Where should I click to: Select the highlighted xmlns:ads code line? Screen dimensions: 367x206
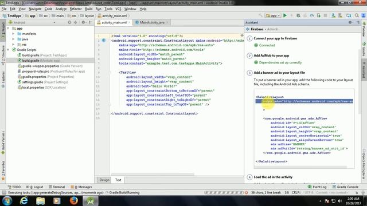coord(304,101)
